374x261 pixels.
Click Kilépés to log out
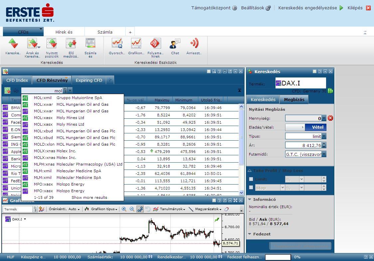coord(359,8)
